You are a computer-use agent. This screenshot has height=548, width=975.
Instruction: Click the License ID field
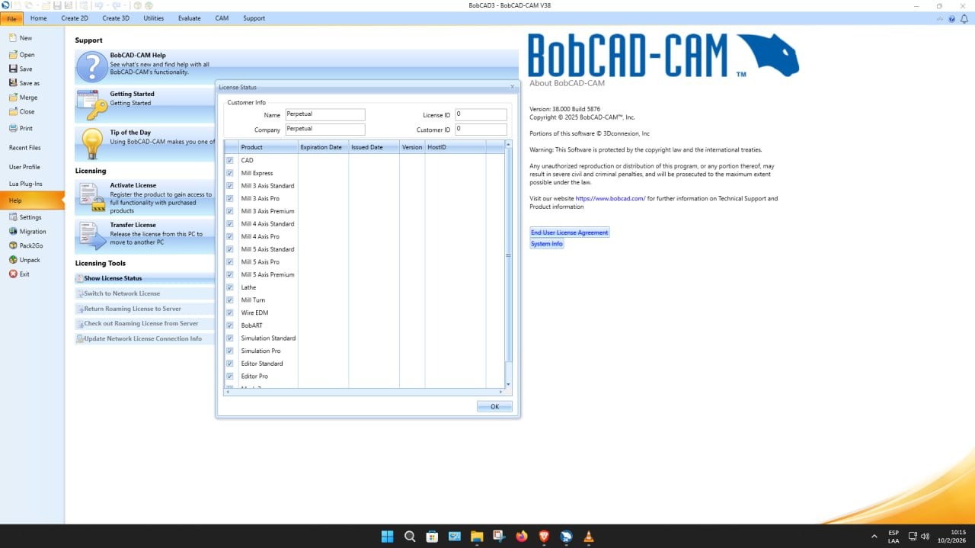coord(481,114)
